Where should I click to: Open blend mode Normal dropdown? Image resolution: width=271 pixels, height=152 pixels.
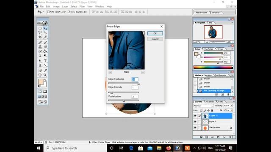tap(203, 106)
